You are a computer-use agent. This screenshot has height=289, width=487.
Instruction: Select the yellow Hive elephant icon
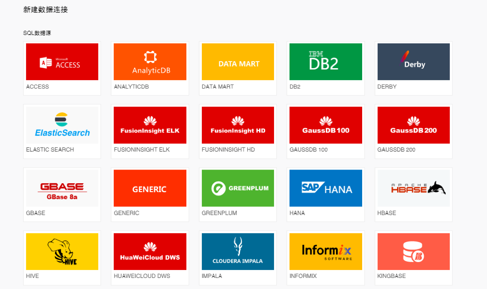coord(62,251)
